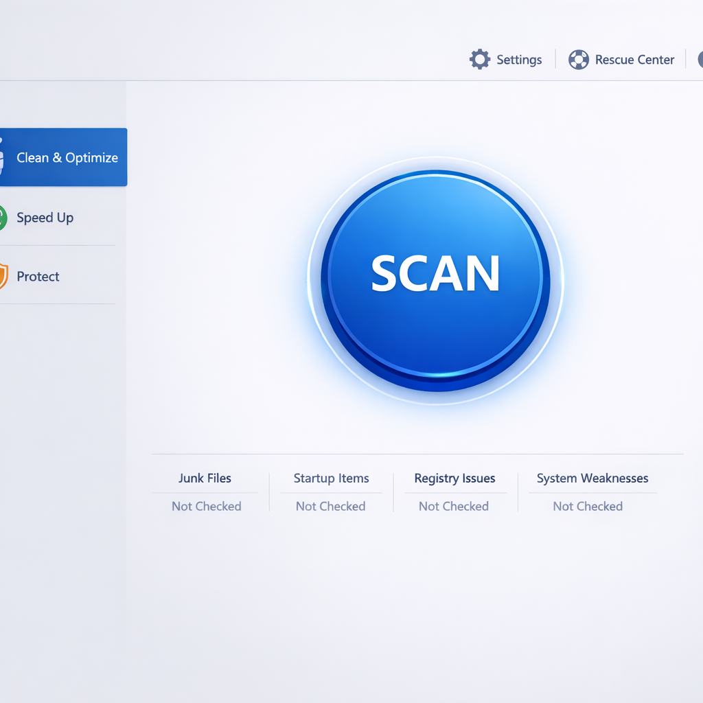Image resolution: width=703 pixels, height=703 pixels.
Task: Click Not Checked under Startup Items
Action: [x=331, y=506]
